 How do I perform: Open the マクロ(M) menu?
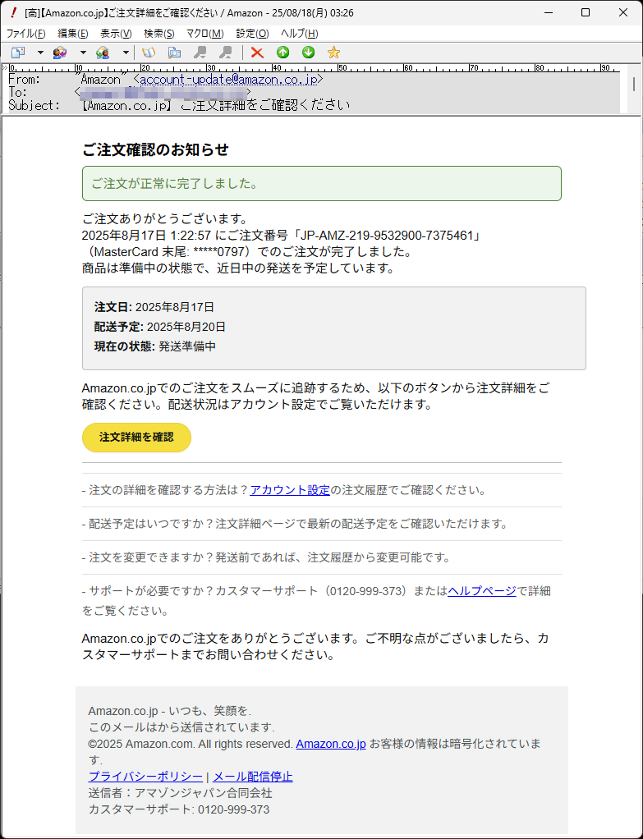click(x=204, y=34)
